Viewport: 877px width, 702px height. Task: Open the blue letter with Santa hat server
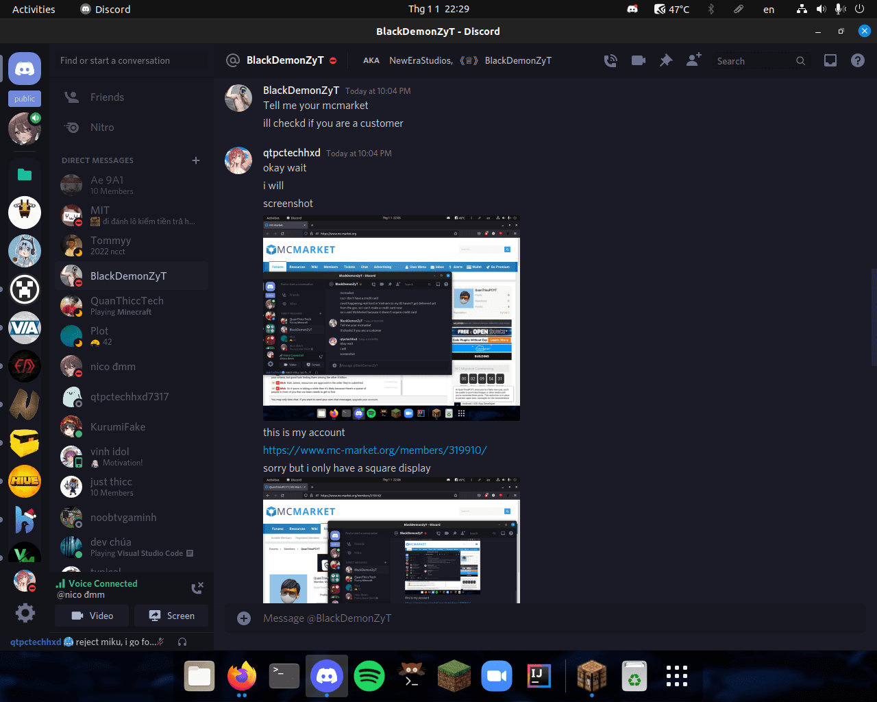pyautogui.click(x=25, y=520)
